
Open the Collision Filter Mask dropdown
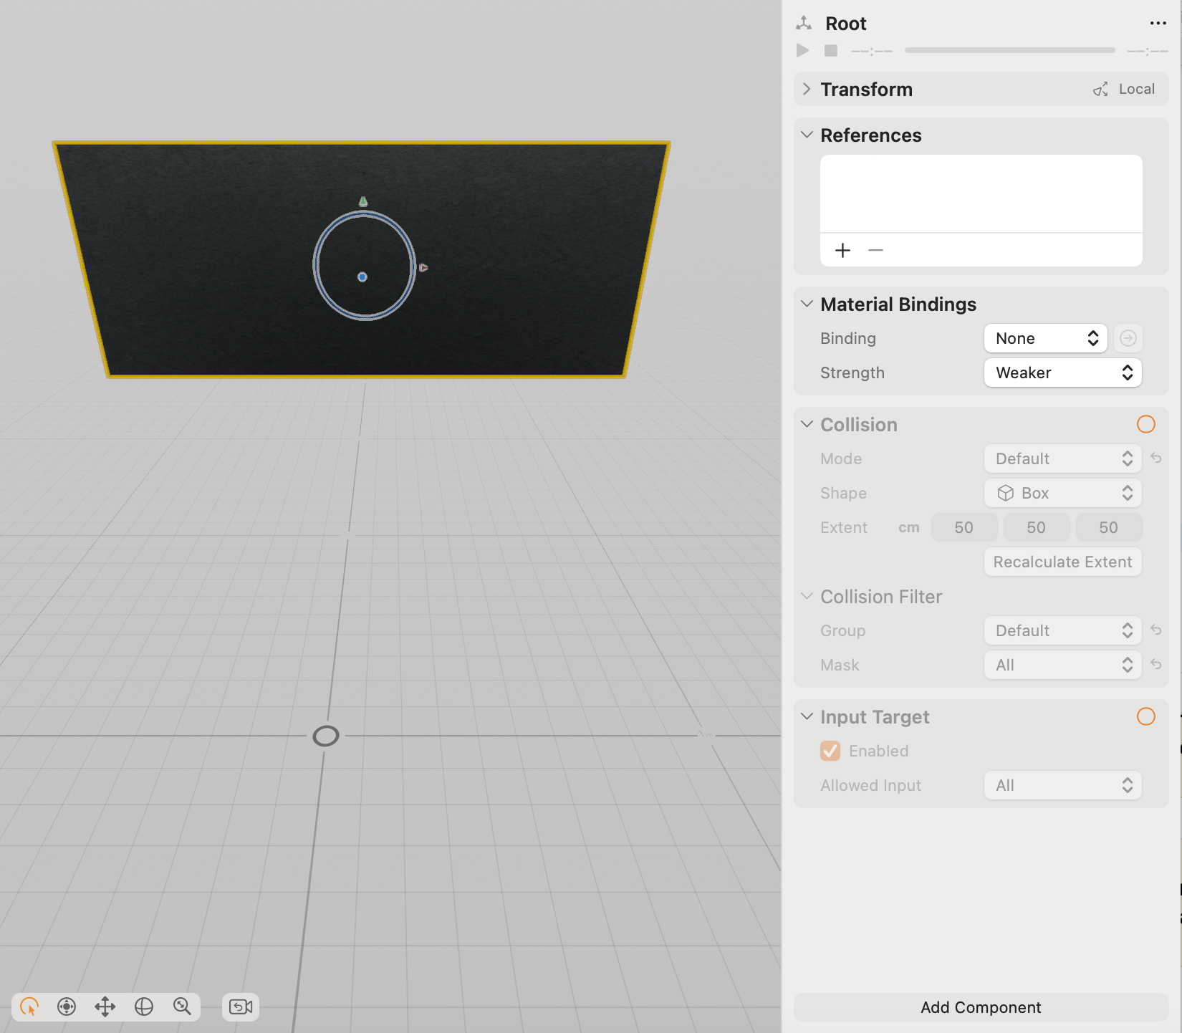[x=1062, y=665]
